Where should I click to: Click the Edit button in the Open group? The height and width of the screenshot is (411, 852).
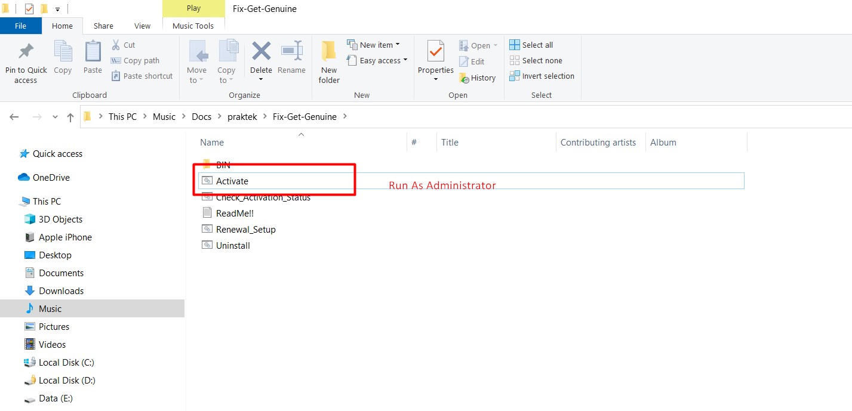point(474,61)
